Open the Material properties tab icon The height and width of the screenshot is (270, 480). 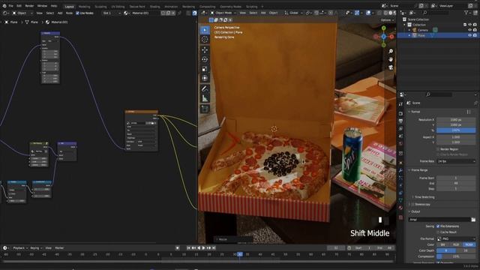(400, 208)
